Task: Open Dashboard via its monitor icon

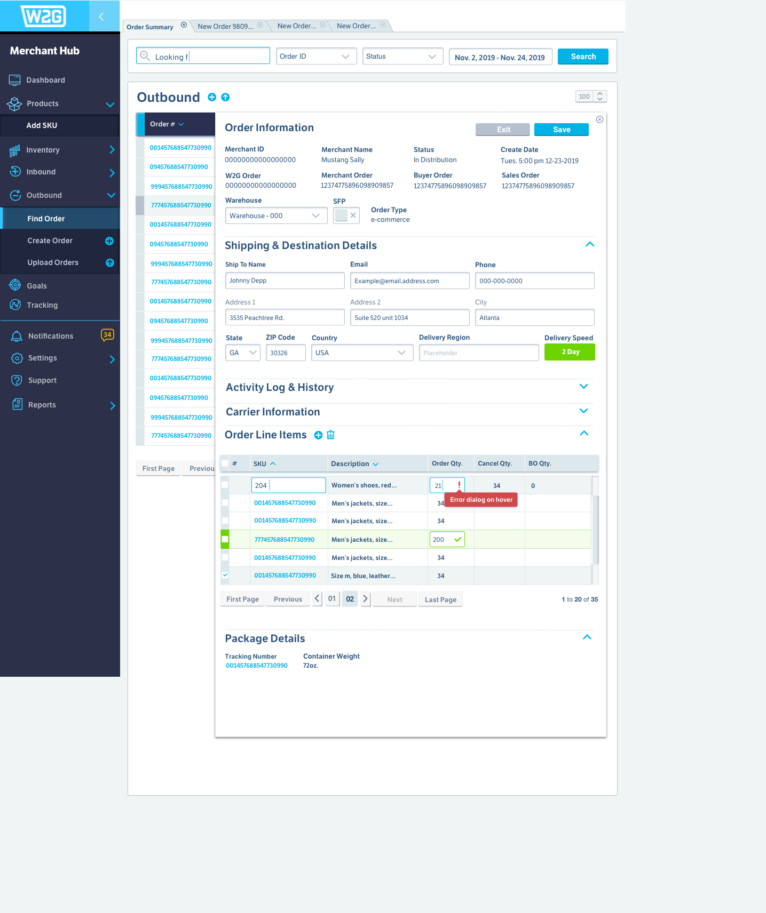Action: (14, 80)
